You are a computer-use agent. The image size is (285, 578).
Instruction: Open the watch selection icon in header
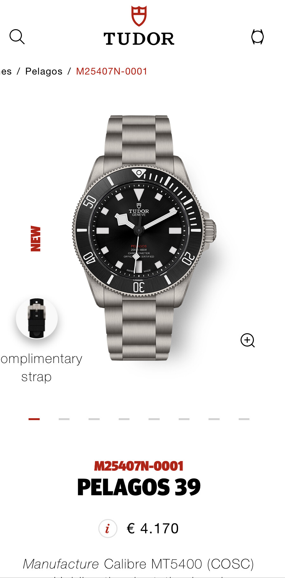[257, 37]
